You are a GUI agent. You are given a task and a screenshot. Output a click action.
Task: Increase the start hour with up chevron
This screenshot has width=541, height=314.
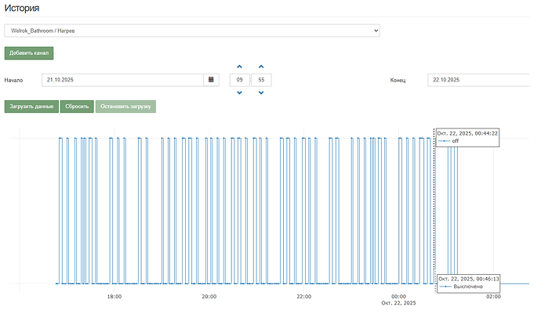(240, 67)
